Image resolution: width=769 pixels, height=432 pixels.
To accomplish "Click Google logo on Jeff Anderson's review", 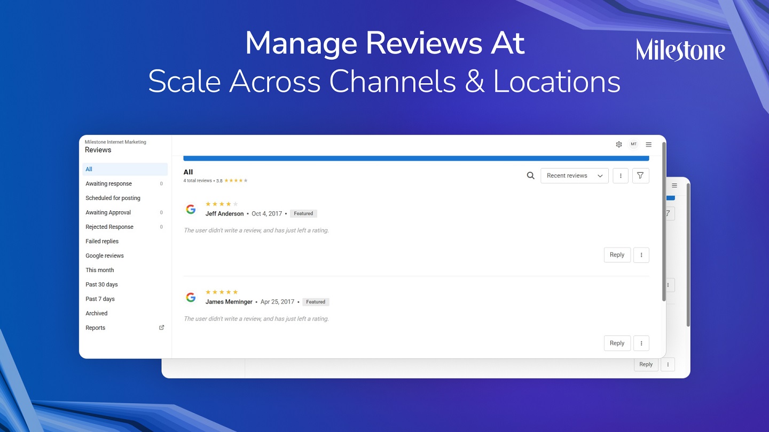I will [x=191, y=209].
